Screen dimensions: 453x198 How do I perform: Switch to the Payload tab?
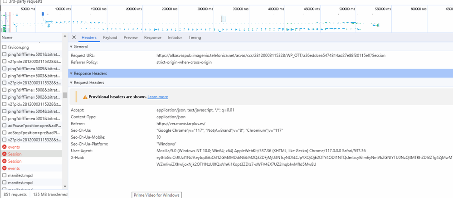(x=110, y=38)
